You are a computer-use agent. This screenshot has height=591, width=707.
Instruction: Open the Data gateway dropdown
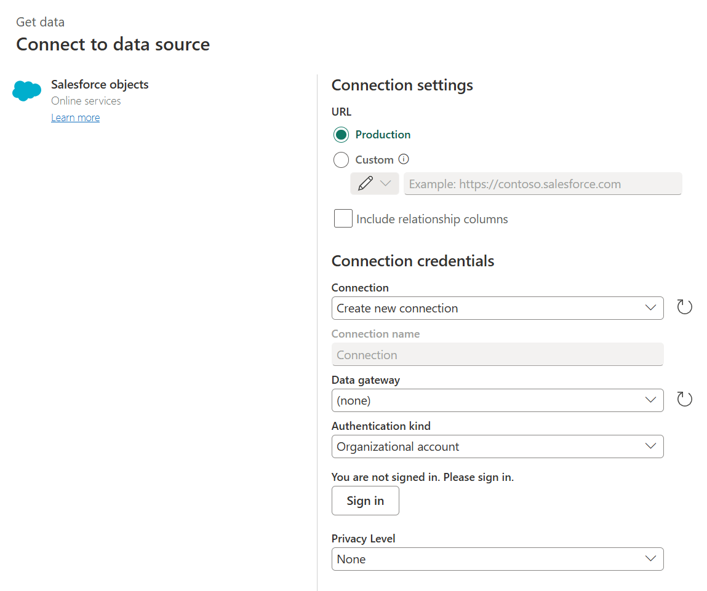tap(497, 400)
